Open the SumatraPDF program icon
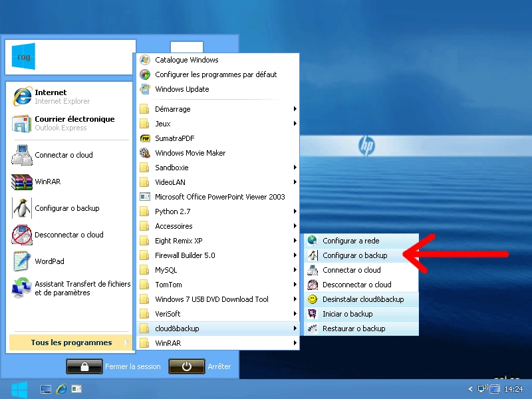 [x=145, y=138]
